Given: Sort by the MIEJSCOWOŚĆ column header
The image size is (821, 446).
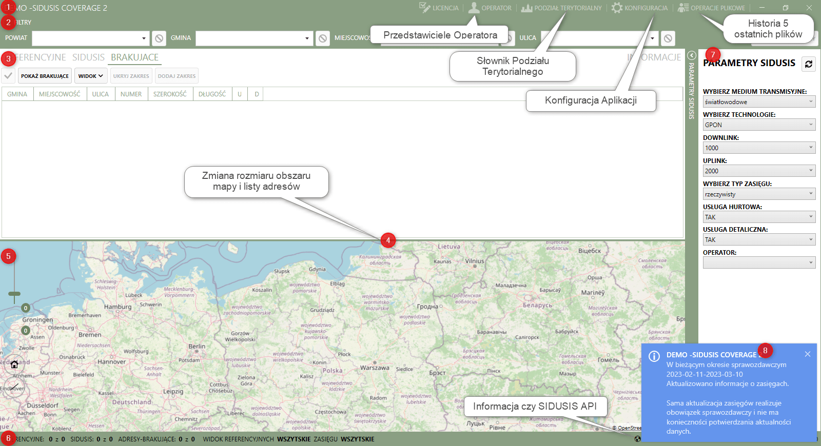Looking at the screenshot, I should (60, 94).
